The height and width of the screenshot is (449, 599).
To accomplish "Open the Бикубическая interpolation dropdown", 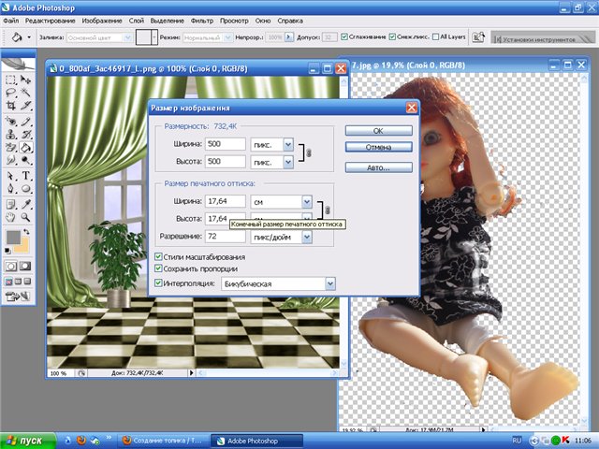I will pyautogui.click(x=329, y=282).
